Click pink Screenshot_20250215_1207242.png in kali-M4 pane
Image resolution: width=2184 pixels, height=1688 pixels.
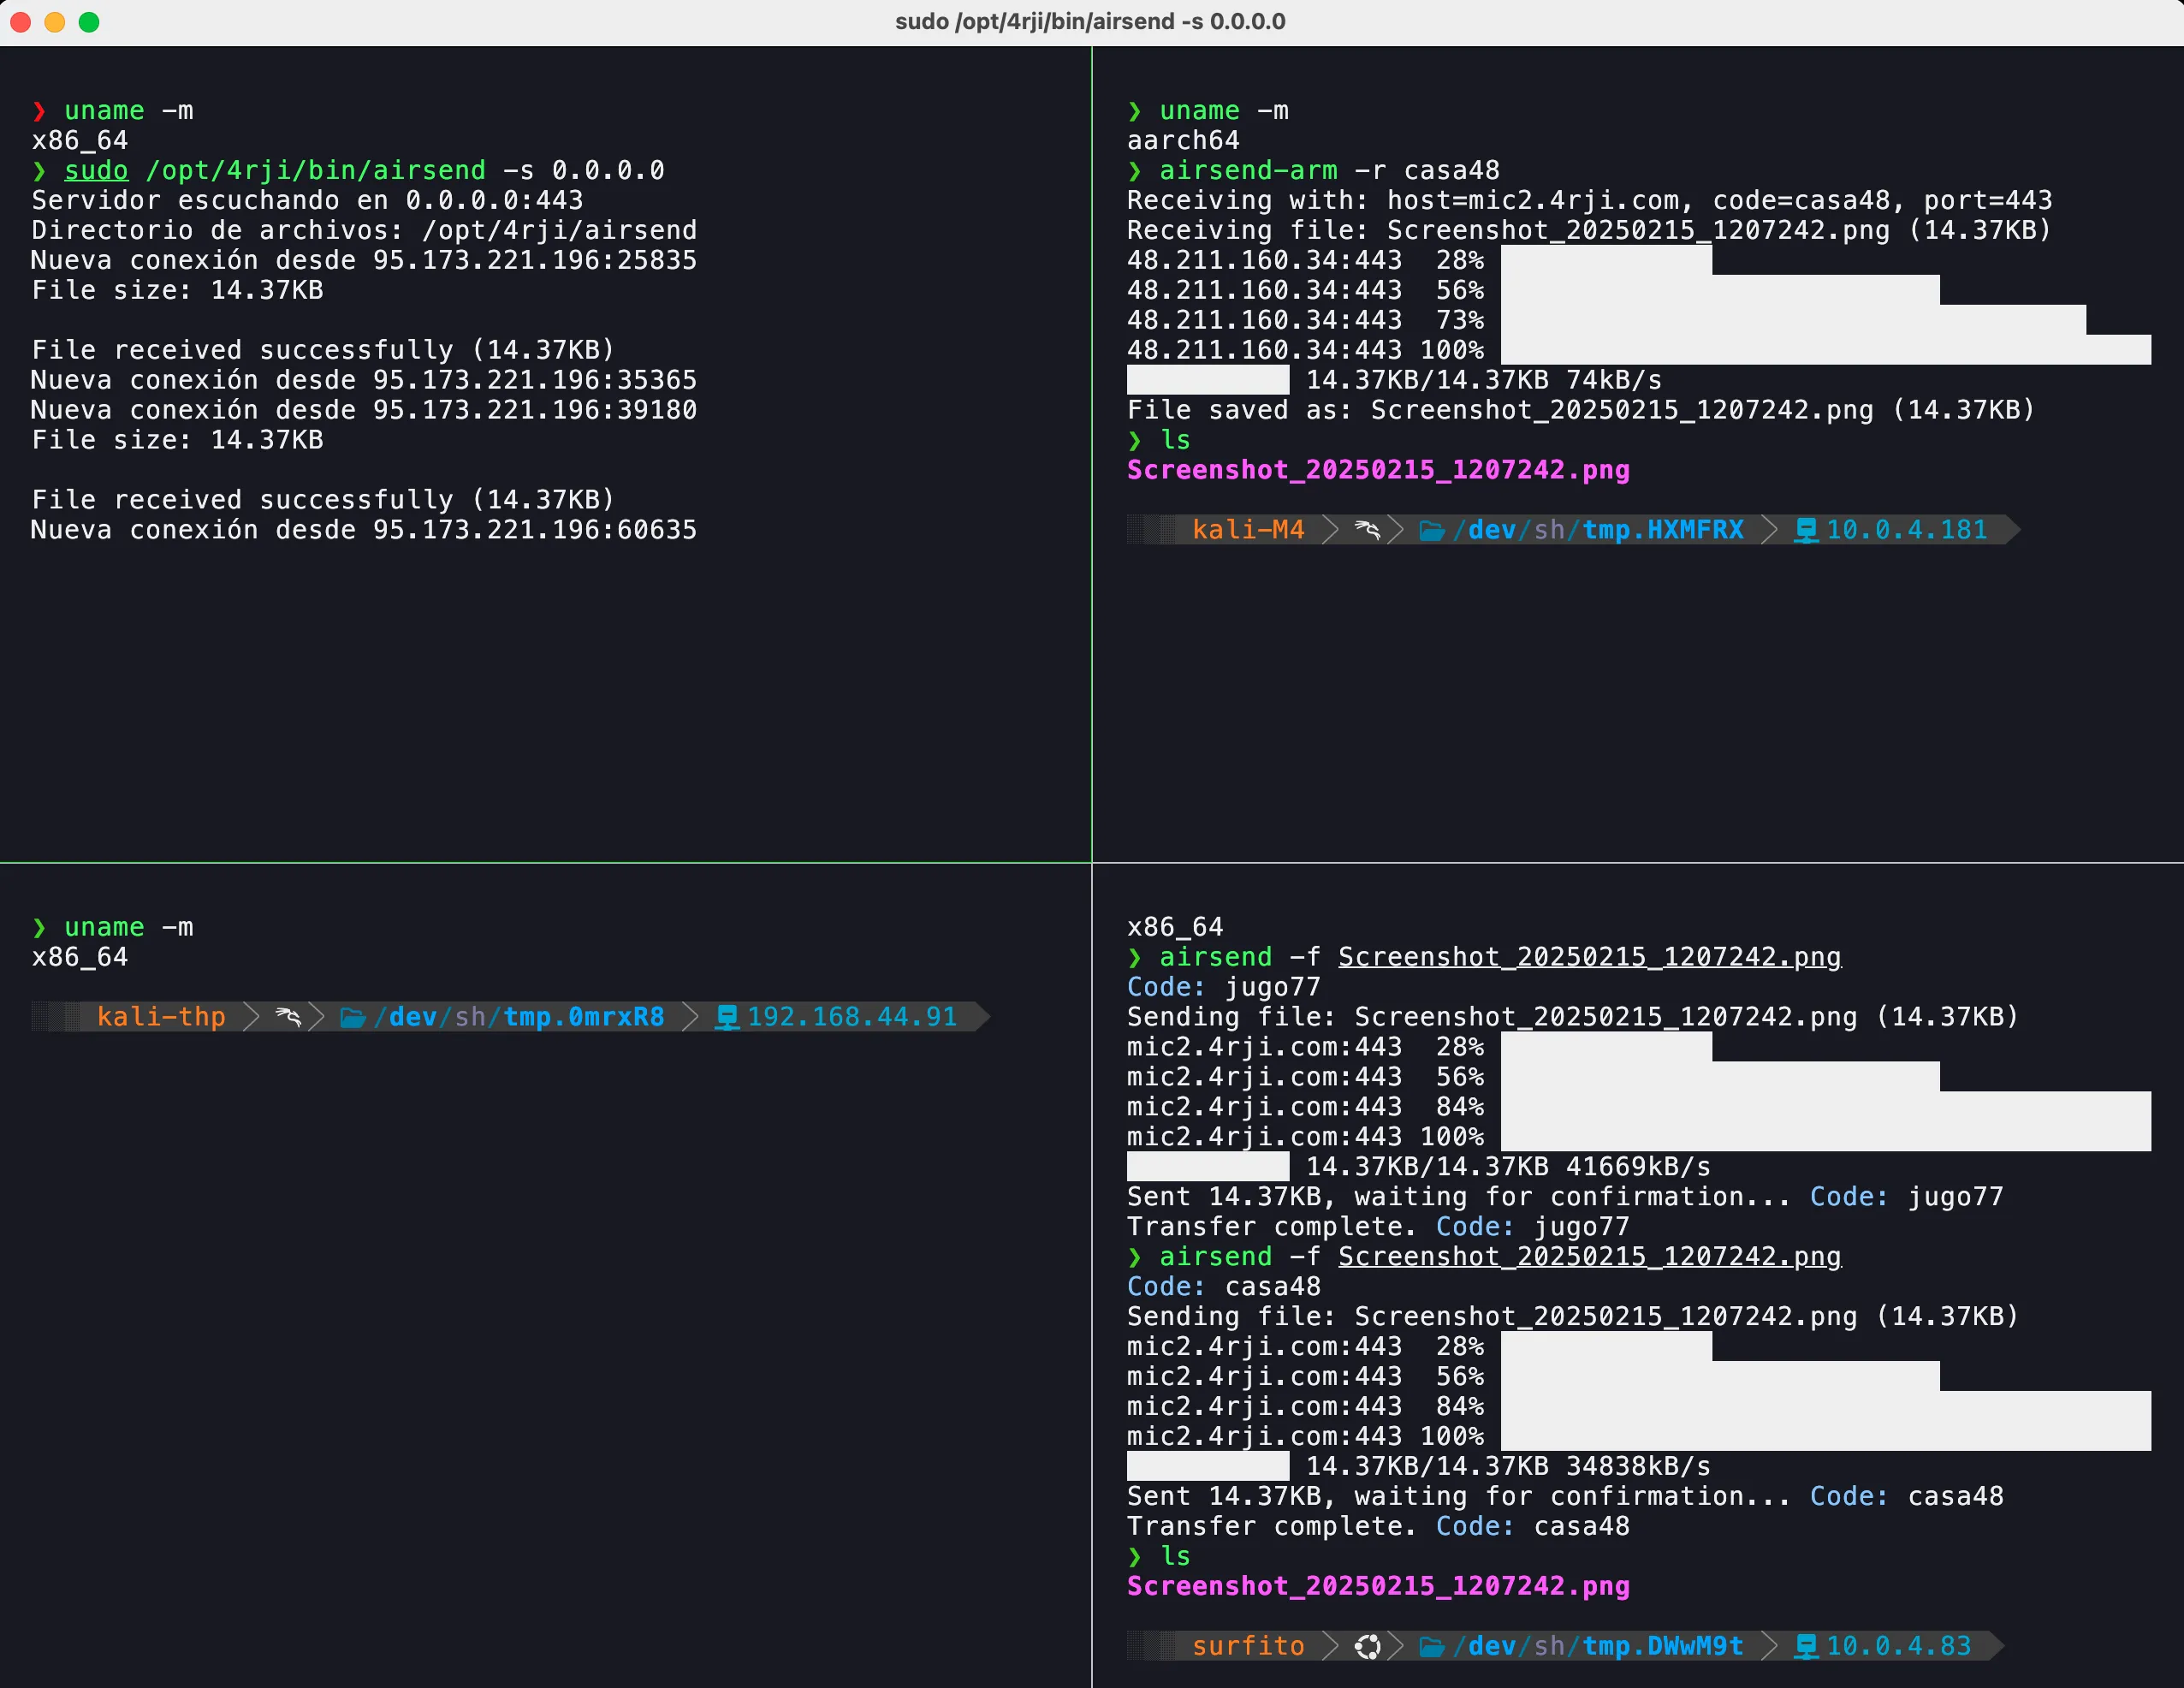pyautogui.click(x=1377, y=470)
